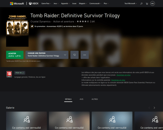Open the more options ellipsis button
Image resolution: width=163 pixels, height=130 pixels.
pos(85,55)
